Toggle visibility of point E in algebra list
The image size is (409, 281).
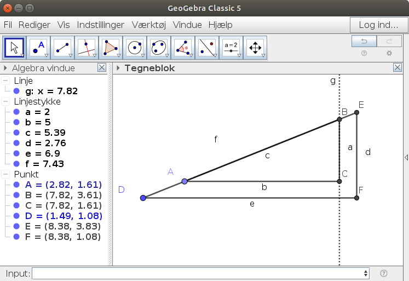(x=16, y=226)
